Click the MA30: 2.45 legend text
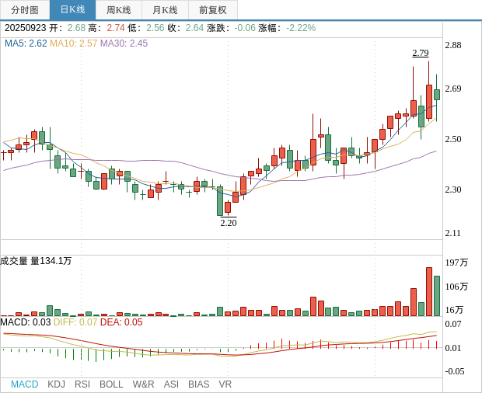482x393 pixels. [124, 43]
